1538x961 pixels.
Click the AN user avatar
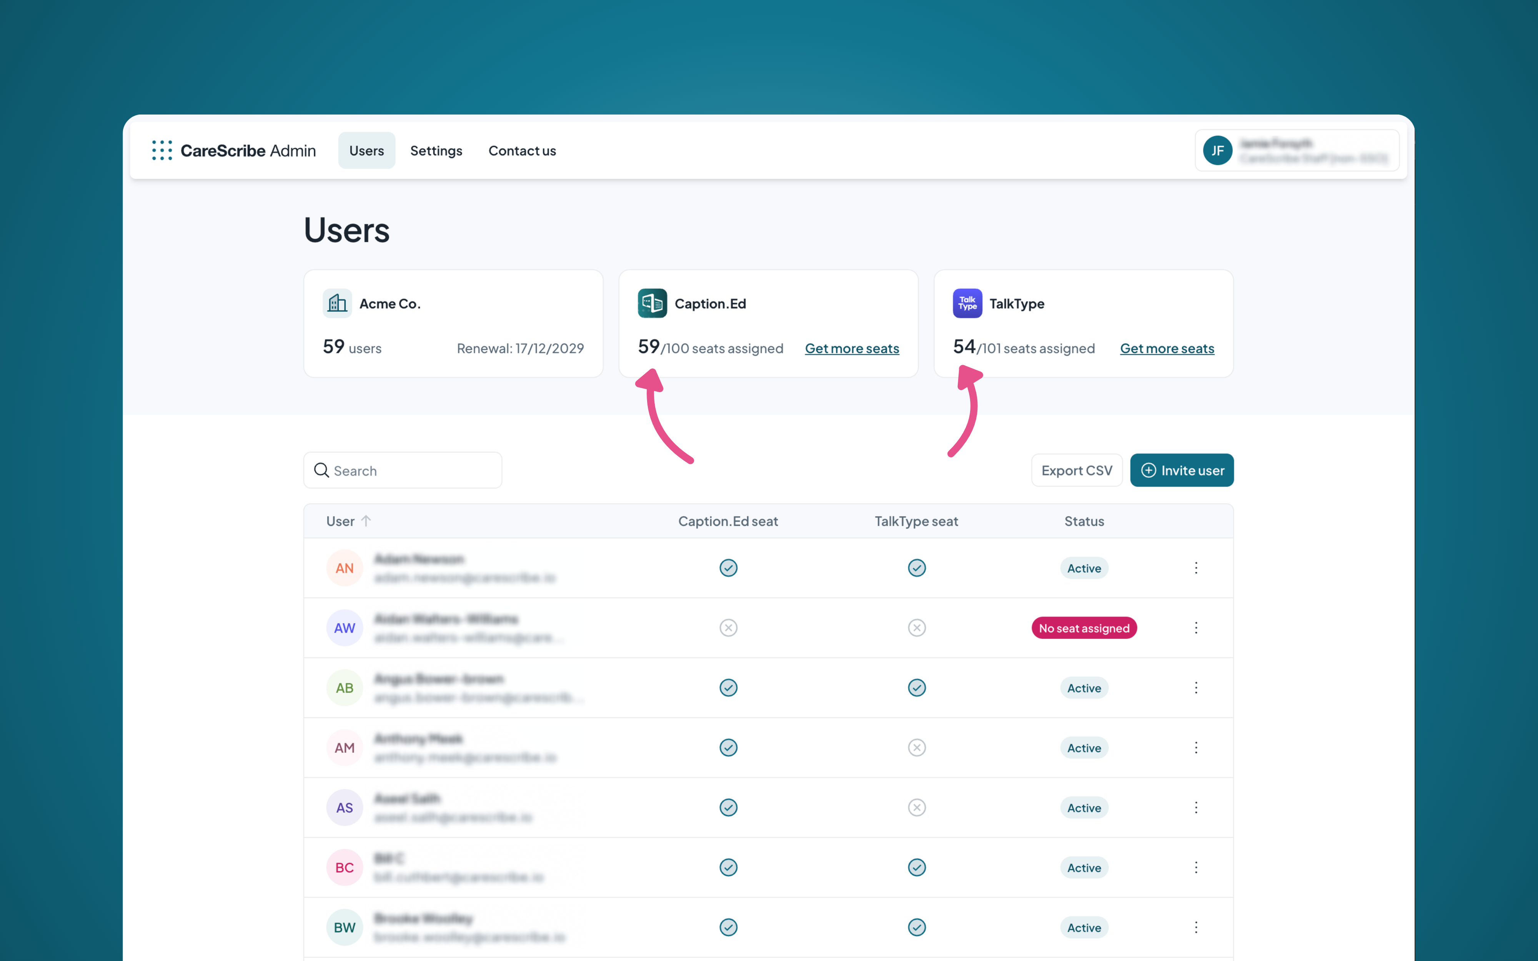(x=345, y=568)
